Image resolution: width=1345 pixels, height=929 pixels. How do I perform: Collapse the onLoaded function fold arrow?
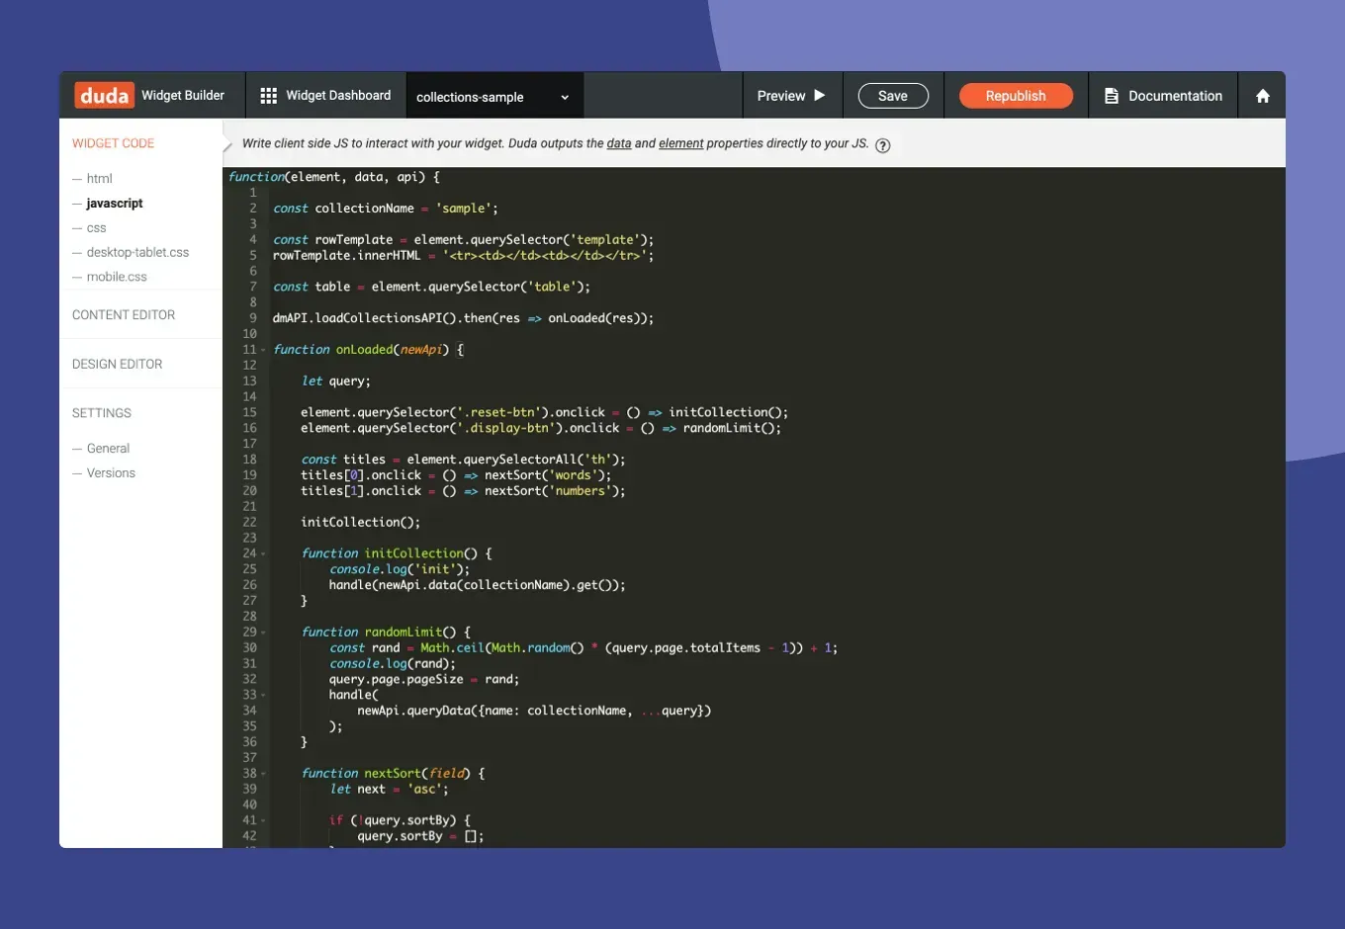263,349
